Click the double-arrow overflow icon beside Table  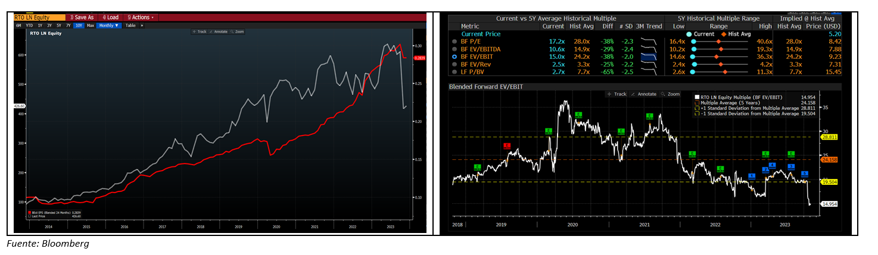(x=142, y=26)
